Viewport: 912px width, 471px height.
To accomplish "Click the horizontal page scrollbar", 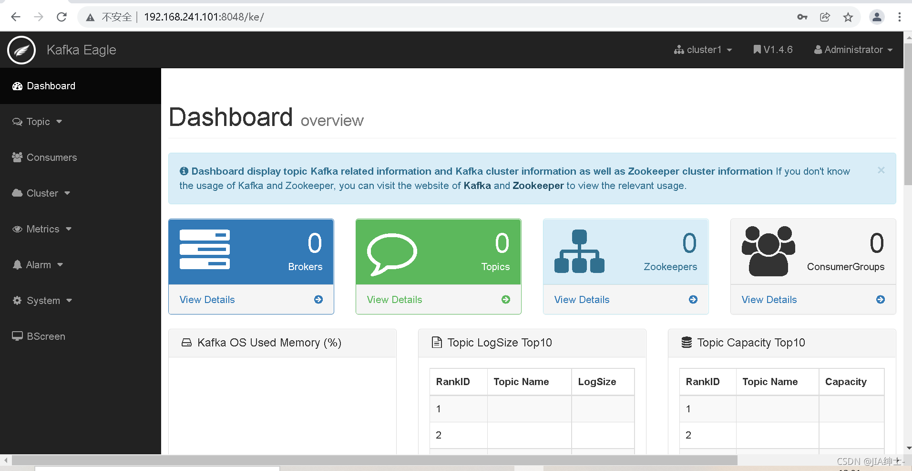I will tap(375, 461).
